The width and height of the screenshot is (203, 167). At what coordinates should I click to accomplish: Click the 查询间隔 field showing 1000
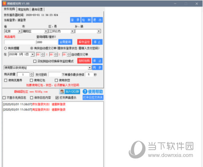click(x=47, y=42)
